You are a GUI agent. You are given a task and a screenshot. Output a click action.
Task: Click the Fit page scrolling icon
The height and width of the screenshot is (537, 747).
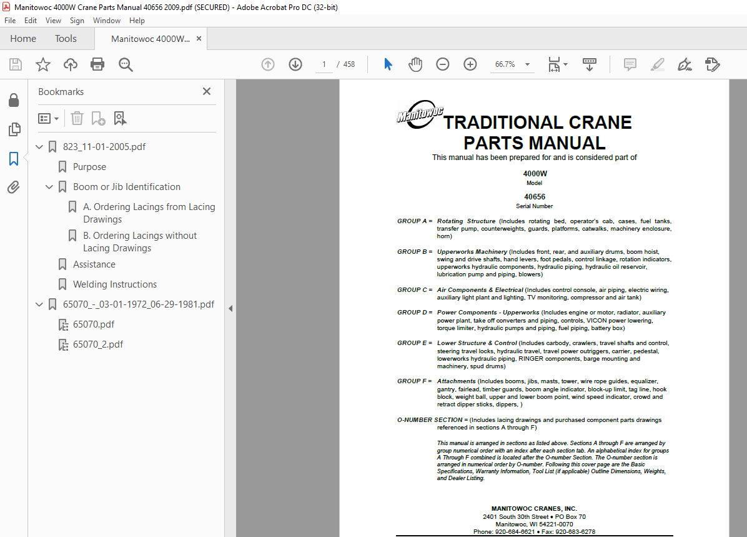[x=555, y=64]
